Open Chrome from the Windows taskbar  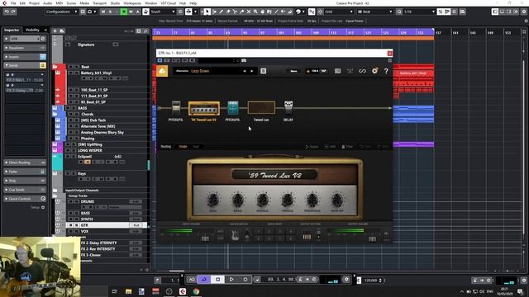tap(196, 291)
